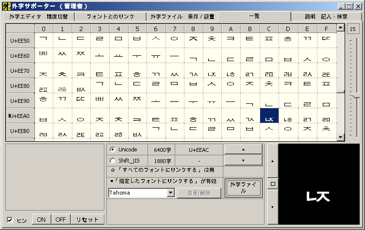
Task: Select the glyph cell at U+EE60 column F
Action: click(326, 55)
